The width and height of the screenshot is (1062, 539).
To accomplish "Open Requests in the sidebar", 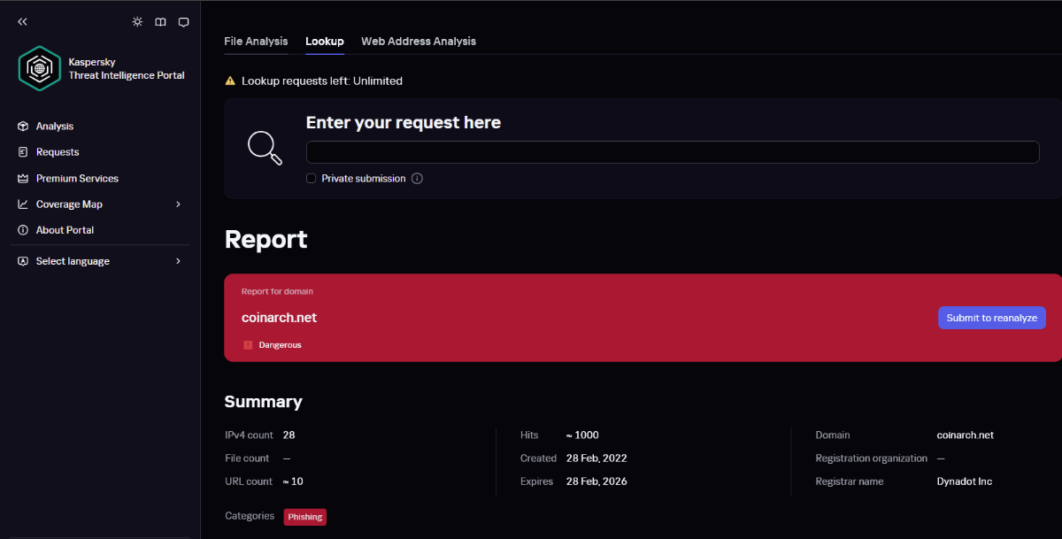I will pos(58,152).
